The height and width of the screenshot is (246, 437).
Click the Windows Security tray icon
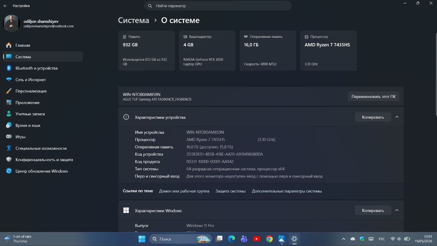[x=362, y=239]
